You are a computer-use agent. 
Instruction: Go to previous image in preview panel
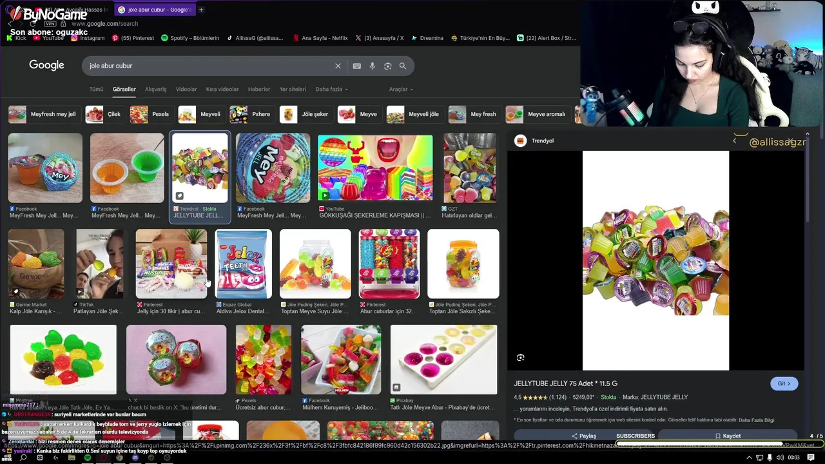pos(734,140)
